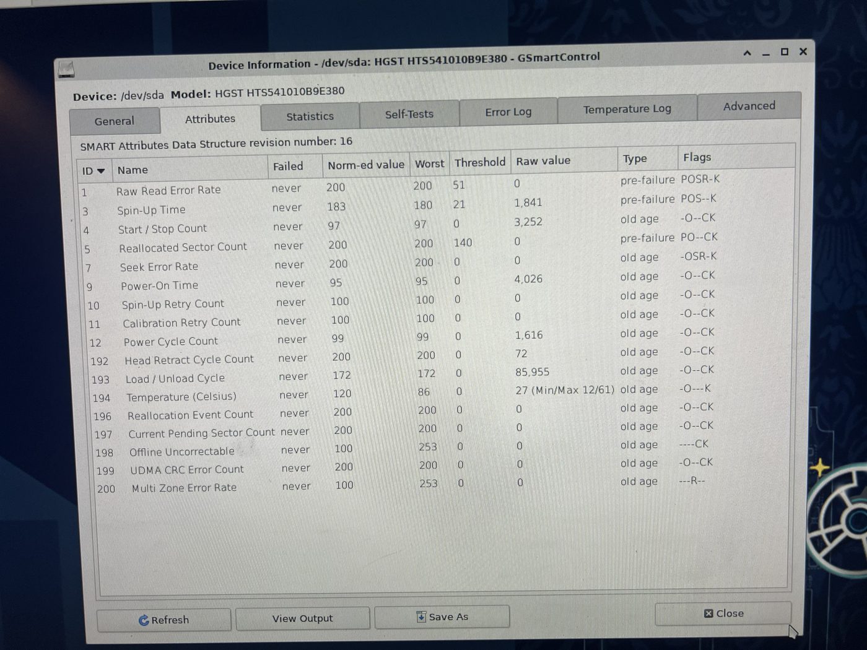Select the Attributes tab
The height and width of the screenshot is (650, 867).
point(210,119)
